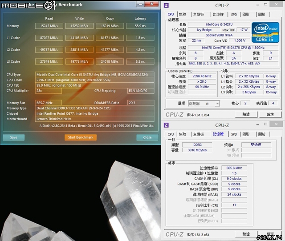Open 關於 tab in upper CPU-Z
Image resolution: width=285 pixels, height=241 pixels.
click(262, 15)
